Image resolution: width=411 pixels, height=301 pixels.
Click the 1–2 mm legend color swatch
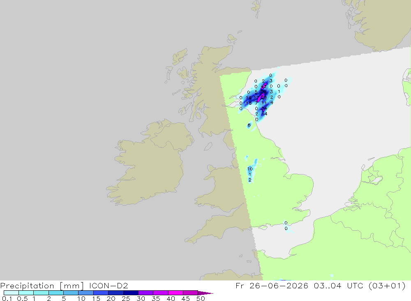click(41, 293)
